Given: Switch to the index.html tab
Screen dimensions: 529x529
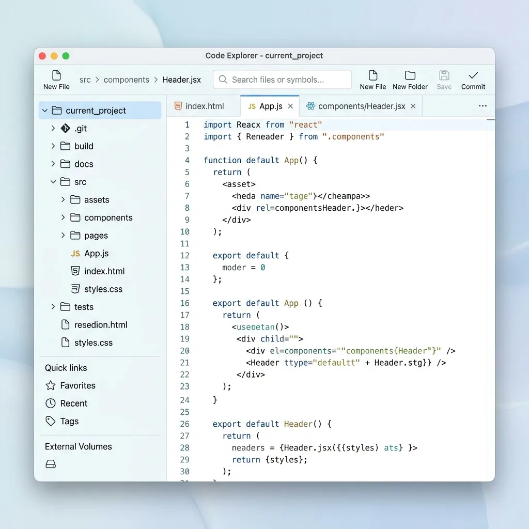Looking at the screenshot, I should tap(204, 106).
